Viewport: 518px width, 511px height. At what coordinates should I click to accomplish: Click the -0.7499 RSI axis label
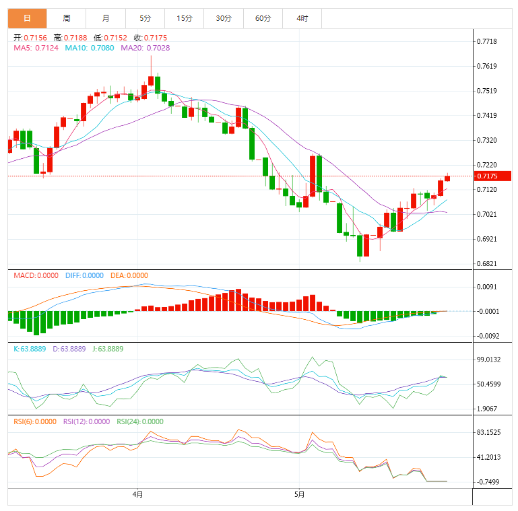click(x=488, y=482)
